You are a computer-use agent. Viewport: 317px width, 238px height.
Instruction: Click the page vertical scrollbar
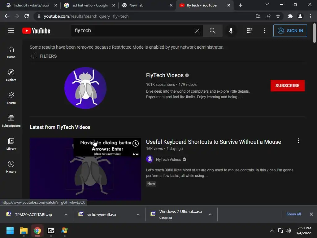point(315,32)
